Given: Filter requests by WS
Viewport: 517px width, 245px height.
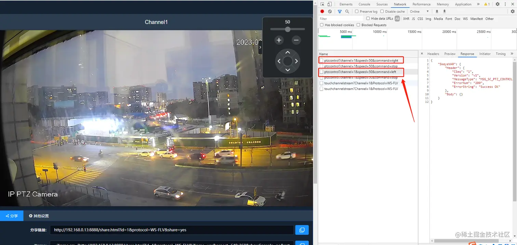Looking at the screenshot, I should (465, 19).
